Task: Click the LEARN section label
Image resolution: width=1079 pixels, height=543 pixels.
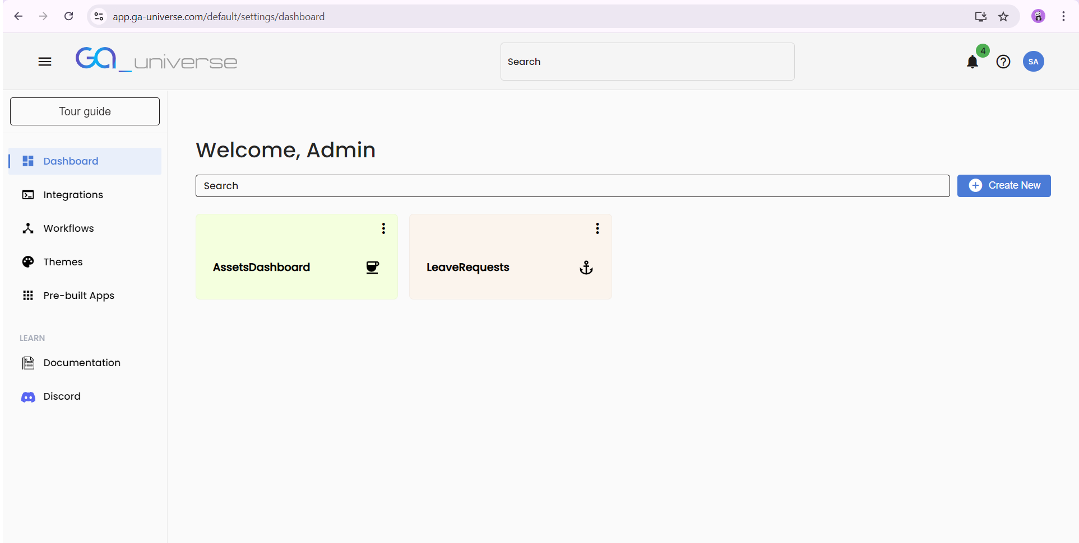Action: 32,338
